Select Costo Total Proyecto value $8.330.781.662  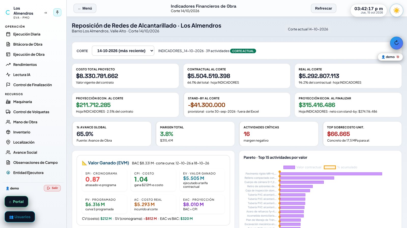pyautogui.click(x=97, y=76)
